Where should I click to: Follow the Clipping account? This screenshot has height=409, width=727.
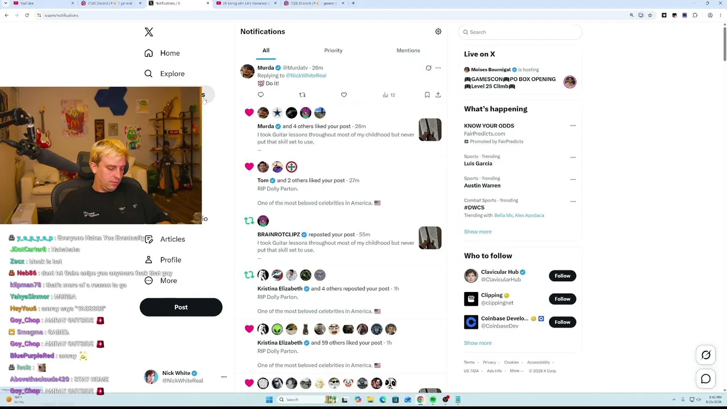562,299
